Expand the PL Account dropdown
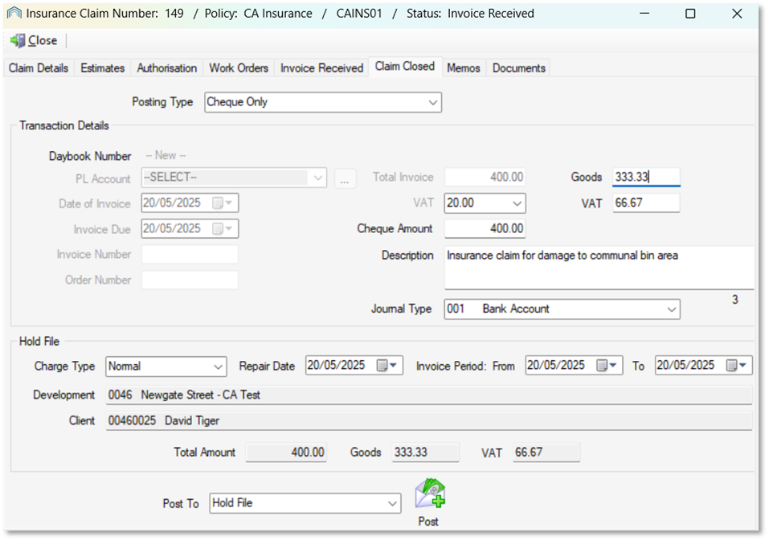Image resolution: width=769 pixels, height=541 pixels. (317, 178)
